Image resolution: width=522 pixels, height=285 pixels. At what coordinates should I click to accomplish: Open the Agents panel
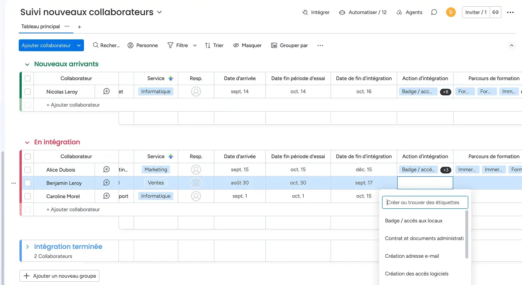[x=409, y=12]
